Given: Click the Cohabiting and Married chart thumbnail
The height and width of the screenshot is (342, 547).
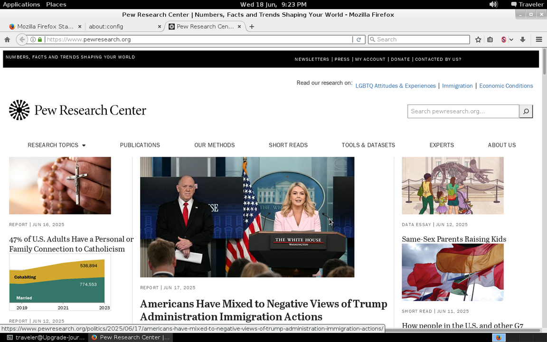Looking at the screenshot, I should click(60, 282).
